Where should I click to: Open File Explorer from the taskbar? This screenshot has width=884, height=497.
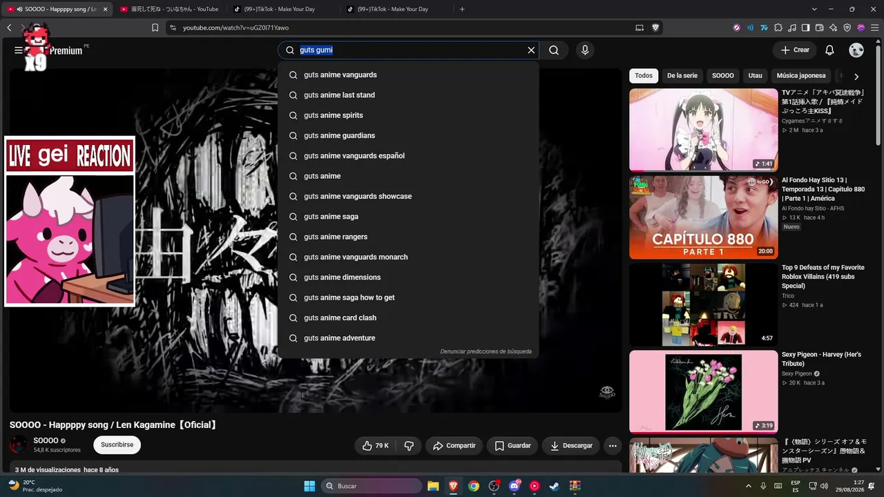click(x=433, y=486)
